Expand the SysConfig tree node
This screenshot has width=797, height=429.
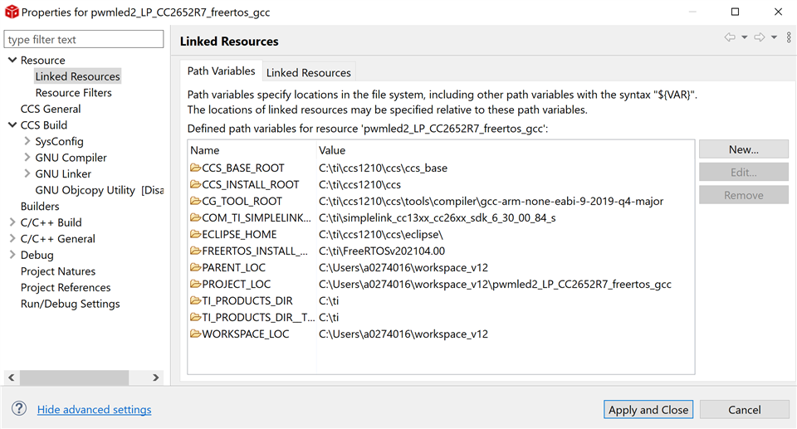[27, 141]
